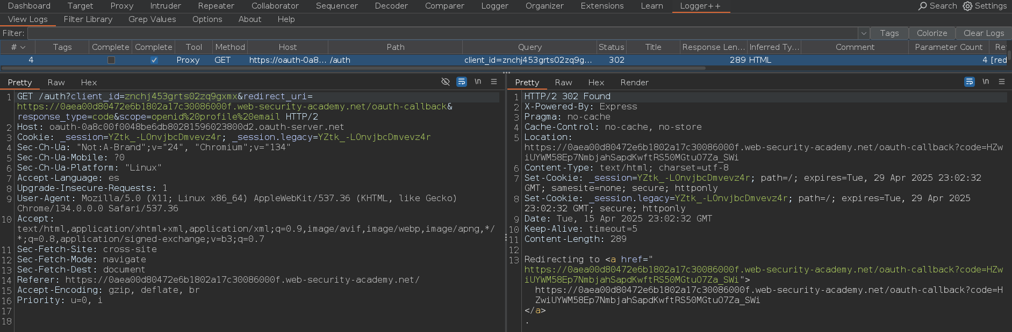This screenshot has width=1012, height=332.
Task: Untick the checked Complete checkbox in row 4
Action: pyautogui.click(x=154, y=60)
